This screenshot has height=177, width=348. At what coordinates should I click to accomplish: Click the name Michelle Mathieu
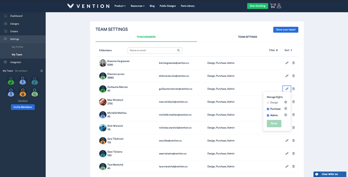click(117, 113)
